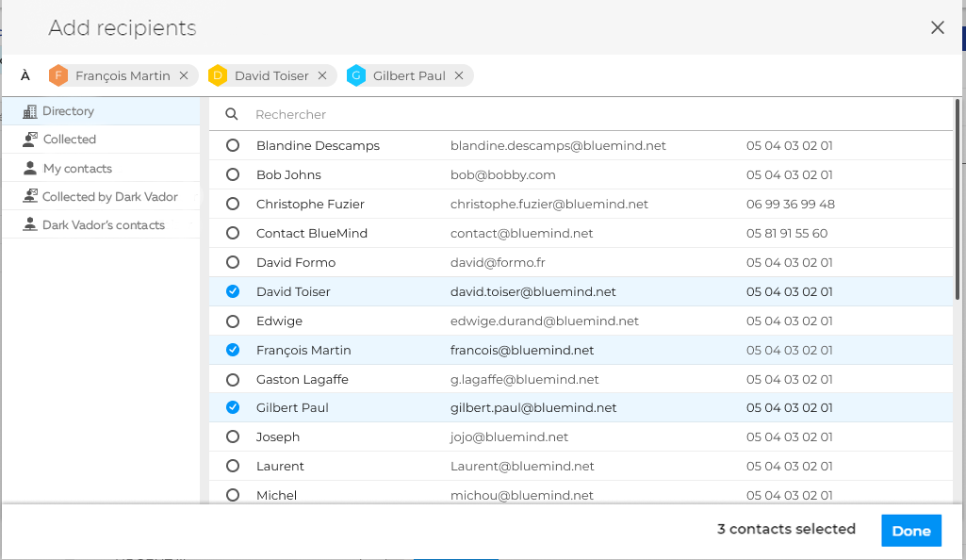
Task: Tick the Bob Johns contact checkbox
Action: [233, 175]
